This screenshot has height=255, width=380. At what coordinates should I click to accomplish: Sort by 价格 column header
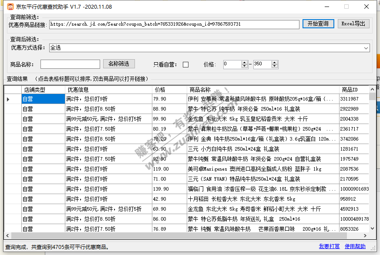point(169,90)
